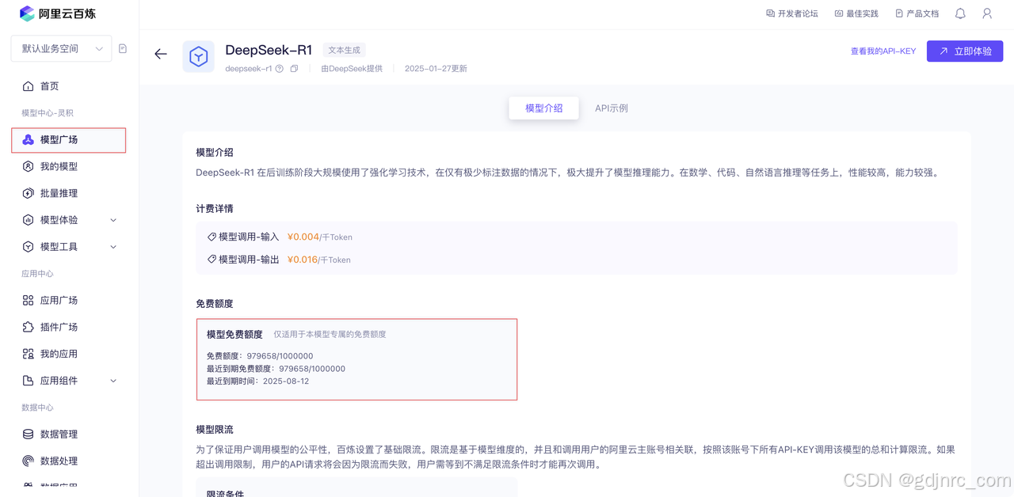Click the 应用组件 file icon
This screenshot has width=1014, height=497.
click(x=28, y=381)
